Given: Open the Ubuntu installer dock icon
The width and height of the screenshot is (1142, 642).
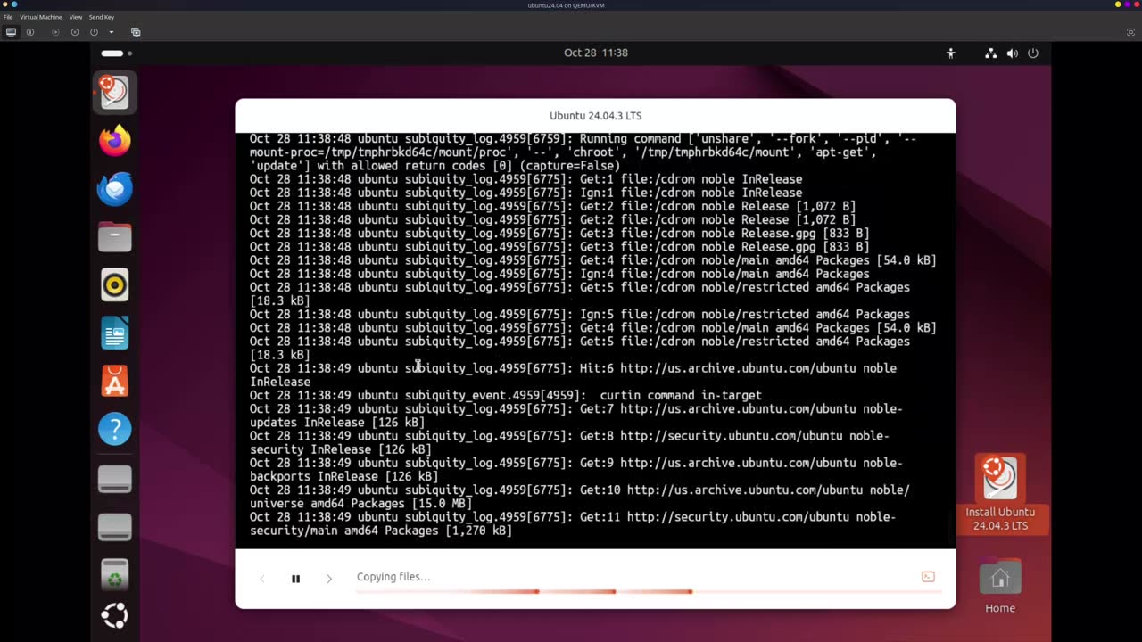Looking at the screenshot, I should coord(114,93).
